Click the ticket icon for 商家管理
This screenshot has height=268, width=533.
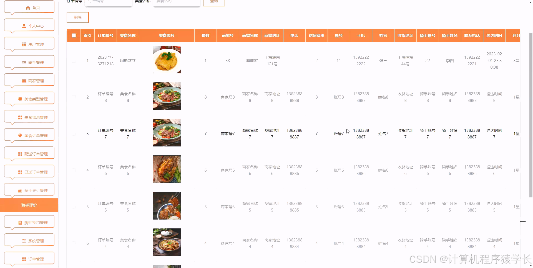tap(24, 81)
